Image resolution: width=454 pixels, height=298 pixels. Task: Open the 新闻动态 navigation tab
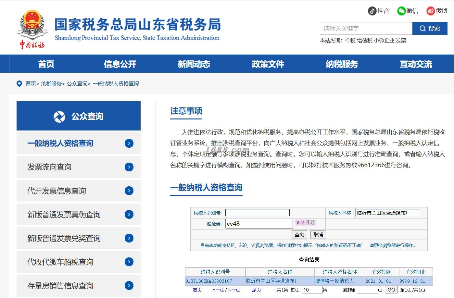[194, 64]
